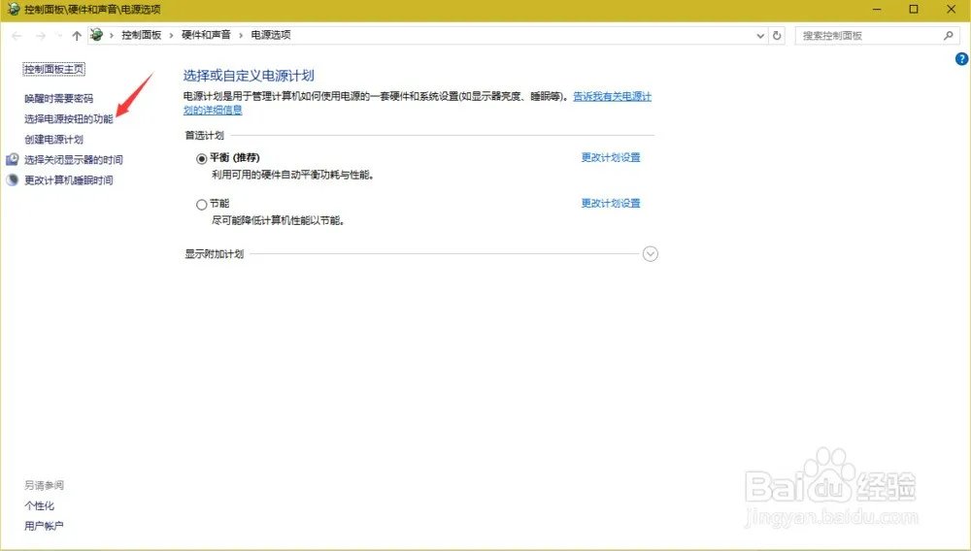The width and height of the screenshot is (971, 551).
Task: Click the display-off timer icon in sidebar
Action: coord(13,159)
